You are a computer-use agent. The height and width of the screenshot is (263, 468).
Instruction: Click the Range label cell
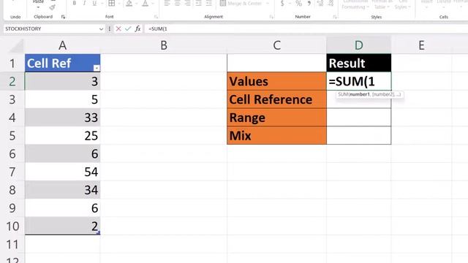276,118
